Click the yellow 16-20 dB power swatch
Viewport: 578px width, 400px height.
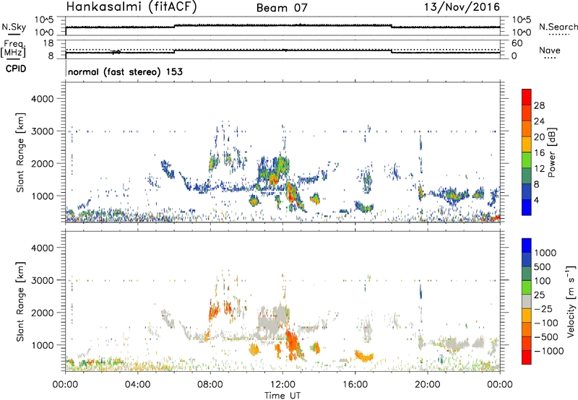coord(527,144)
